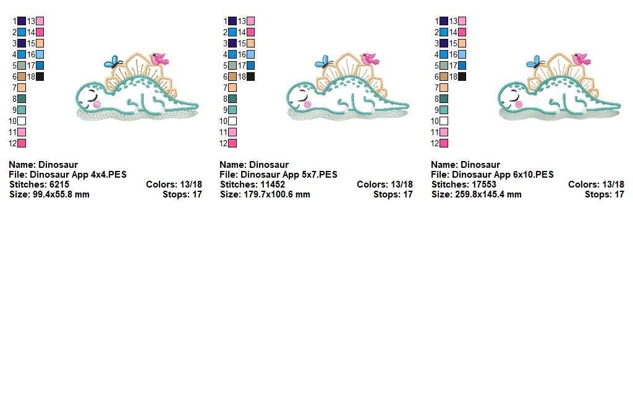Click color swatch 7 in 6x10 design palette
The image size is (633, 398).
(x=444, y=88)
